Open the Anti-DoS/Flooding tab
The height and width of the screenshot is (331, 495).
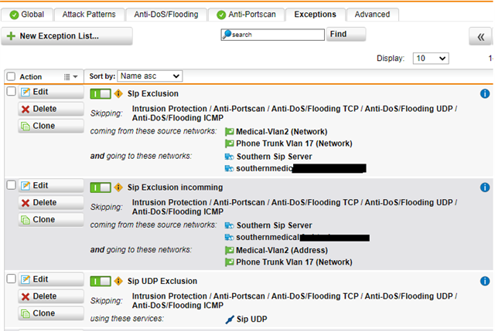[166, 15]
